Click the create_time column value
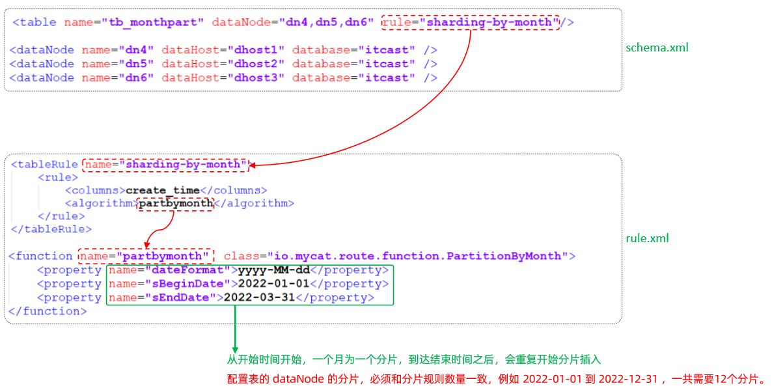772x390 pixels. [x=163, y=191]
